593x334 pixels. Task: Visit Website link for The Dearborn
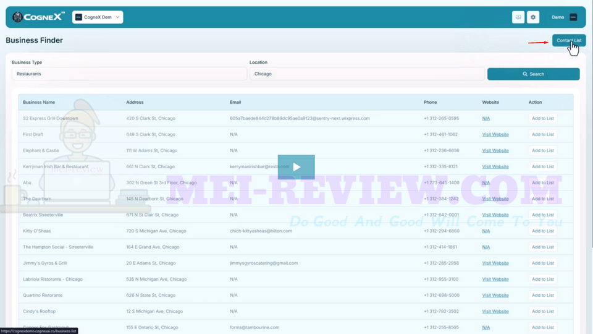point(495,199)
